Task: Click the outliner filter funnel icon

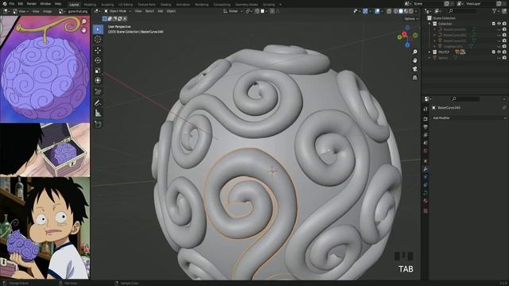Action: (495, 11)
